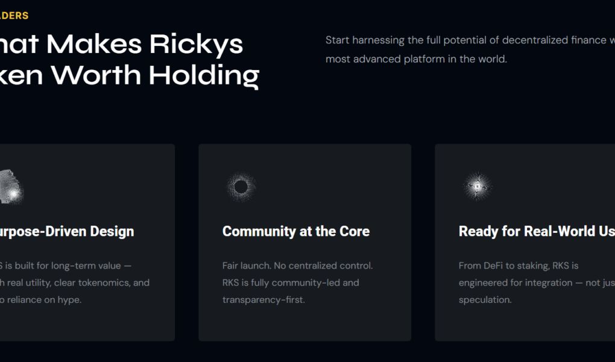Image resolution: width=615 pixels, height=362 pixels.
Task: Click the "Worth Holding" headline line
Action: point(130,75)
